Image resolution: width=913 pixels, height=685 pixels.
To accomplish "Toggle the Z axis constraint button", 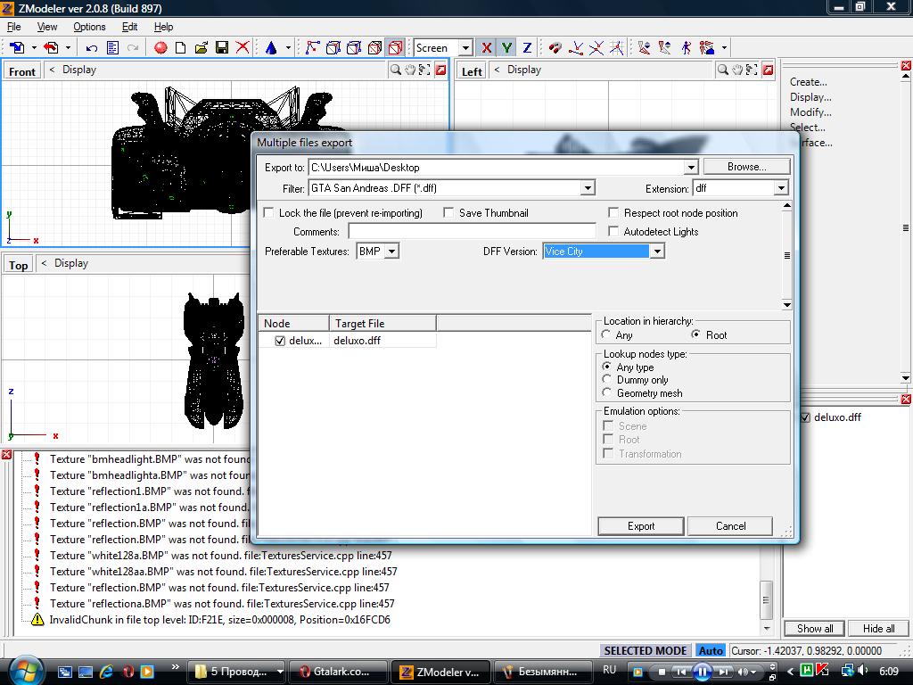I will point(527,47).
